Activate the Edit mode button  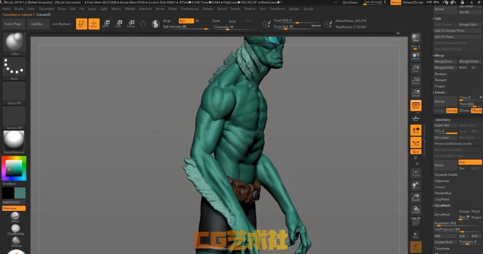(81, 24)
